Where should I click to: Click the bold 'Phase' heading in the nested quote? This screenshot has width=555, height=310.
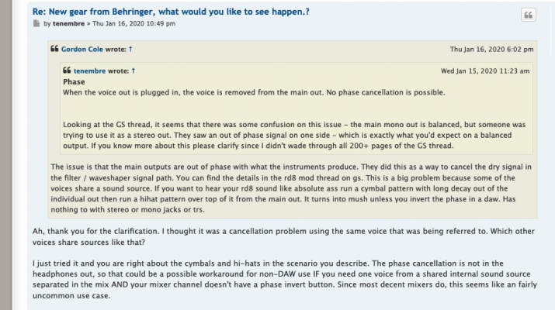click(x=74, y=82)
